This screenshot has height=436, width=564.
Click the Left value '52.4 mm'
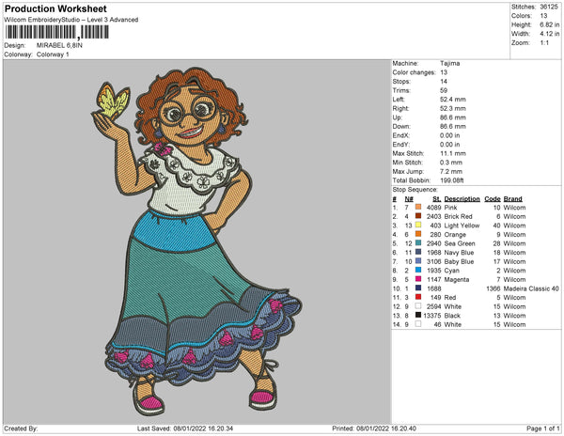(x=453, y=100)
